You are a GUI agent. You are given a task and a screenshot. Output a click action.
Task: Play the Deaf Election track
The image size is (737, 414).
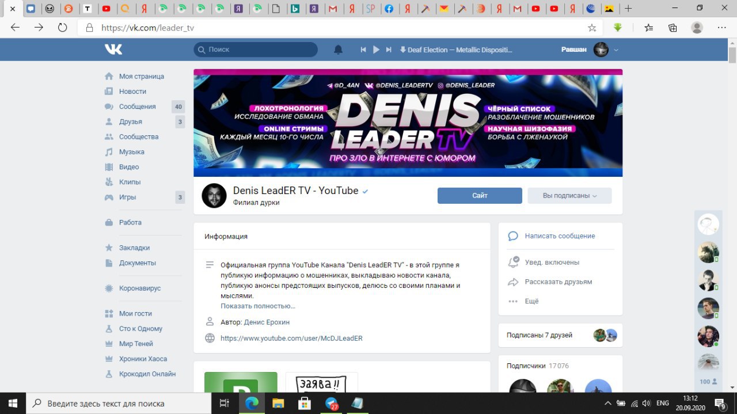point(376,50)
